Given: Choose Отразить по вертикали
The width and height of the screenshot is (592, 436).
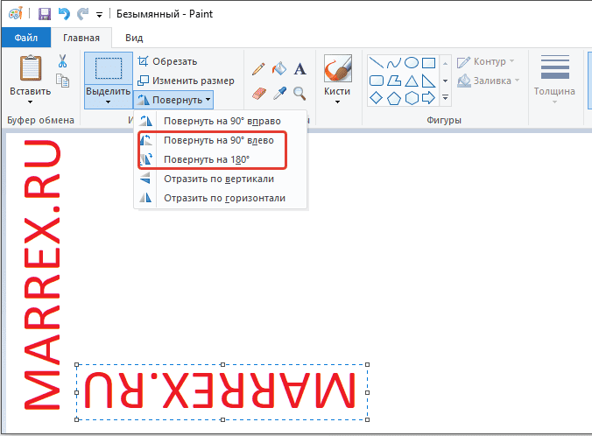Looking at the screenshot, I should coord(221,179).
